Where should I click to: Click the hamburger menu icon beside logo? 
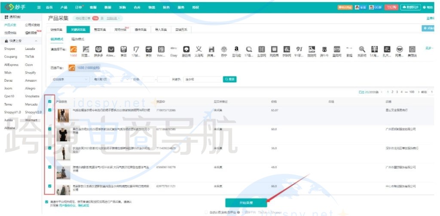coord(39,8)
